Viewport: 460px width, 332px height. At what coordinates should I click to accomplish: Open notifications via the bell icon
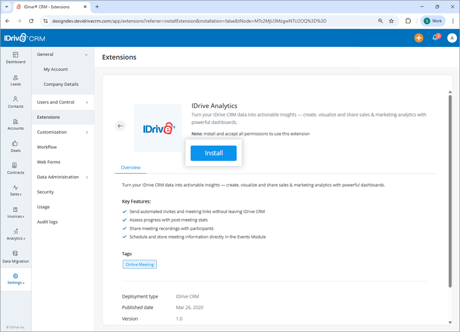(x=435, y=38)
